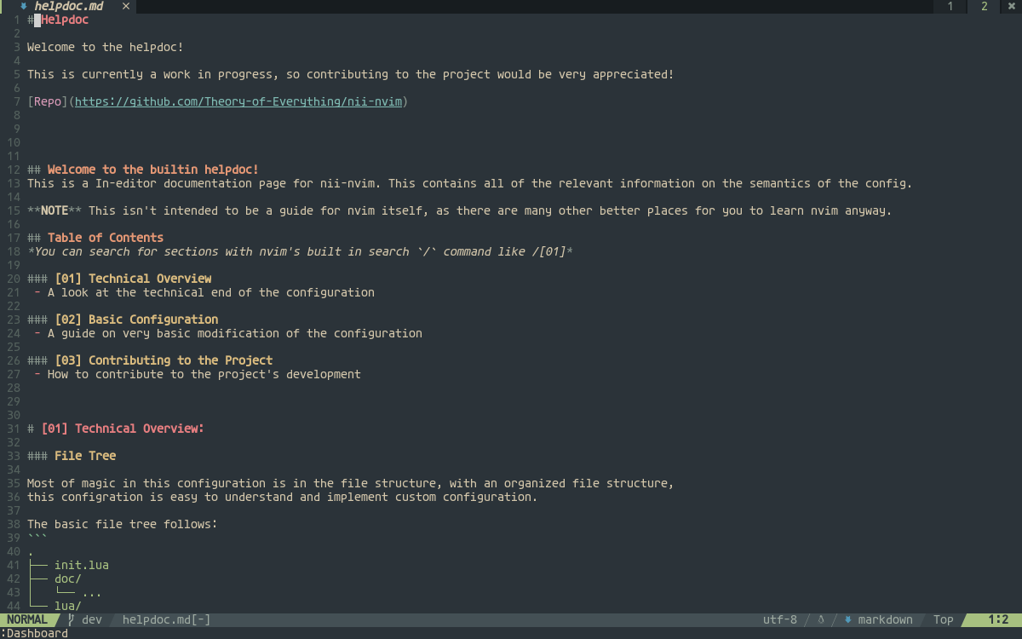Click the 'work in progress' sentence on line 5
Viewport: 1022px width, 639px height.
pyautogui.click(x=351, y=74)
